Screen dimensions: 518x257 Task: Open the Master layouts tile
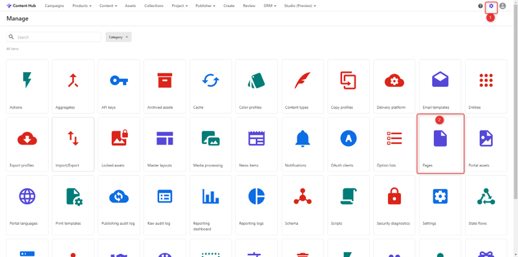[165, 144]
